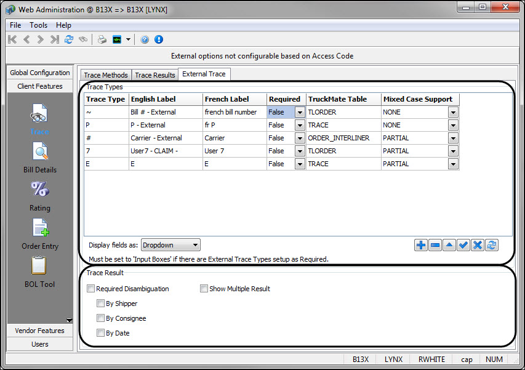Open the Tools menu
The width and height of the screenshot is (525, 370).
coord(38,25)
